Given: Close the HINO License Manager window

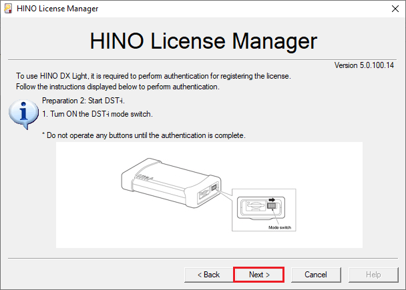Looking at the screenshot, I should (395, 9).
